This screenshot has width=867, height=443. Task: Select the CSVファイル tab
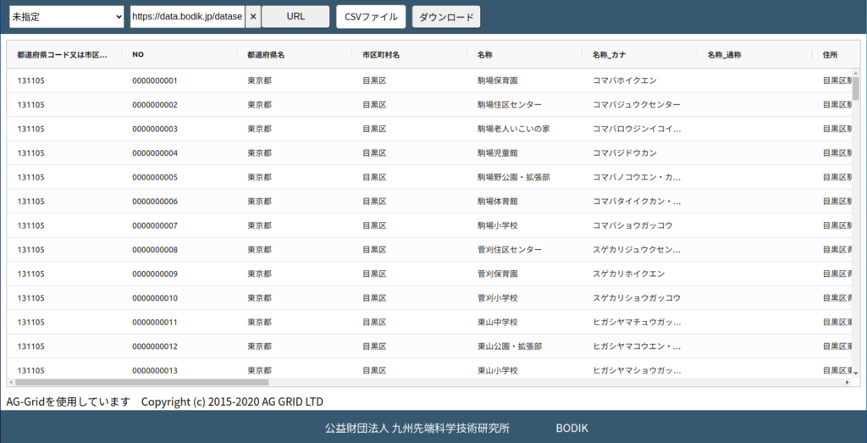tap(371, 17)
